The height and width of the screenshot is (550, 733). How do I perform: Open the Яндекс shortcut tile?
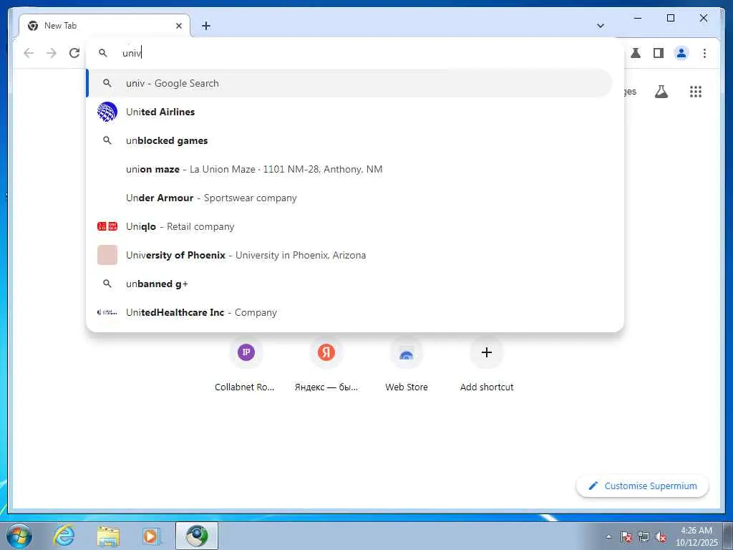326,362
